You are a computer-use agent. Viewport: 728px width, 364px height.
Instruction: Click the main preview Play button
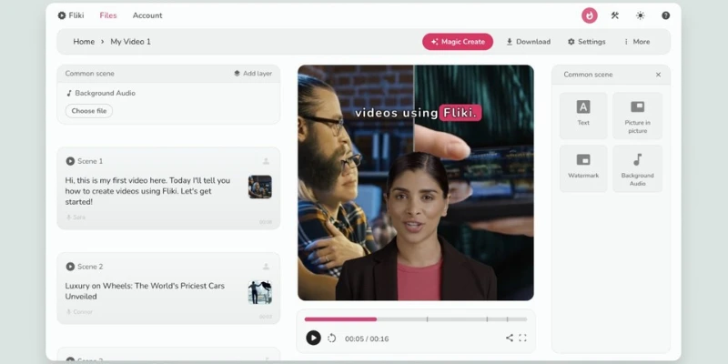313,338
